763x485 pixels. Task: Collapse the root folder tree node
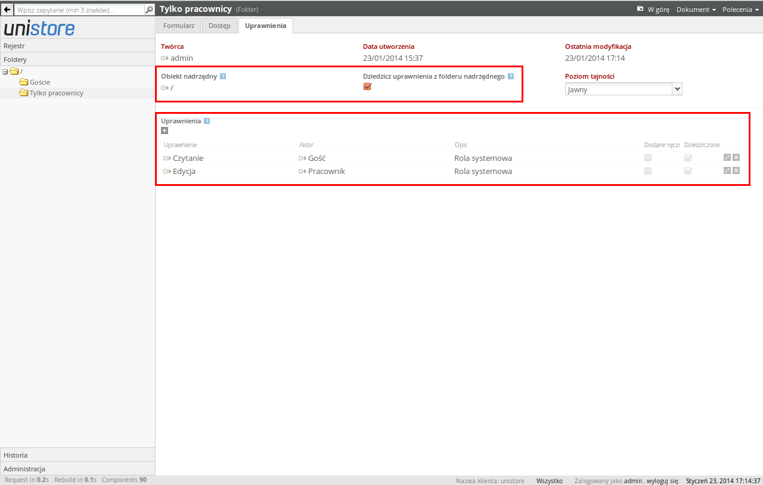coord(5,71)
